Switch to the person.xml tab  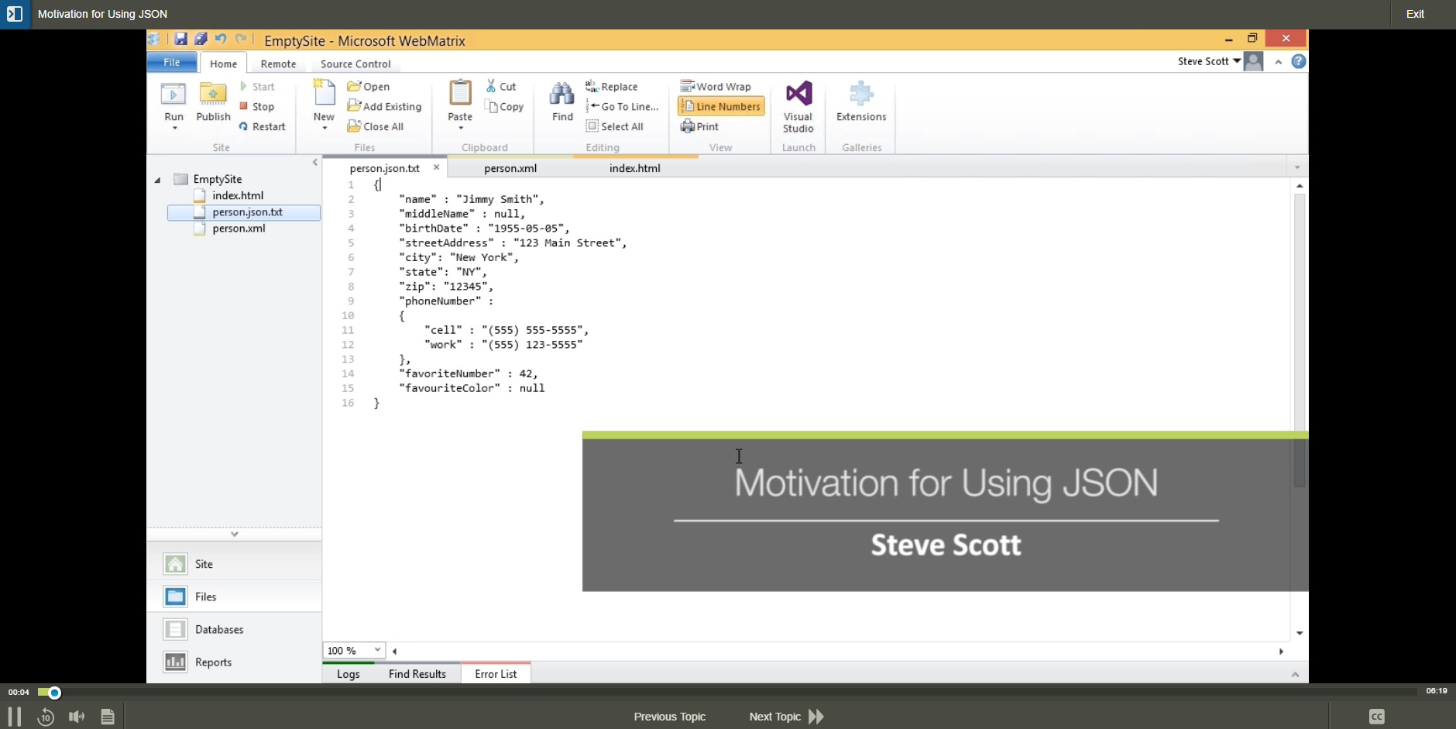tap(510, 168)
